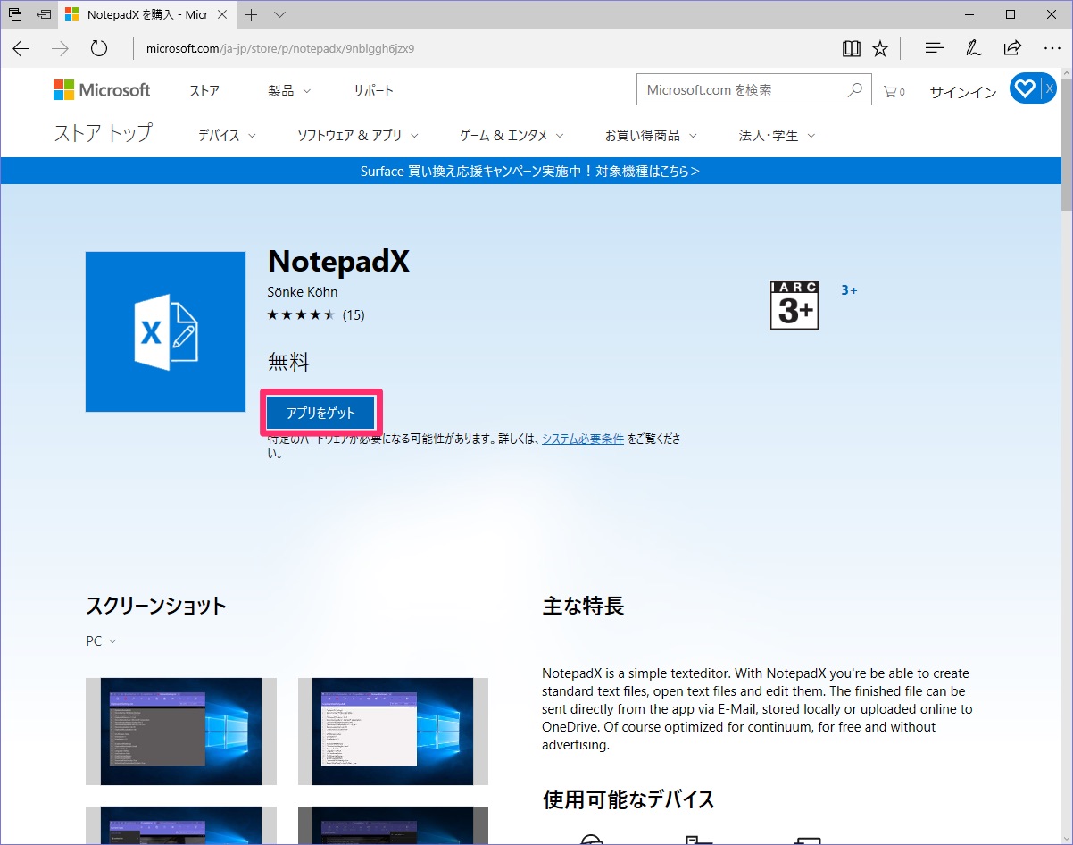Viewport: 1073px width, 845px height.
Task: Open the Surface campaign banner
Action: click(530, 171)
